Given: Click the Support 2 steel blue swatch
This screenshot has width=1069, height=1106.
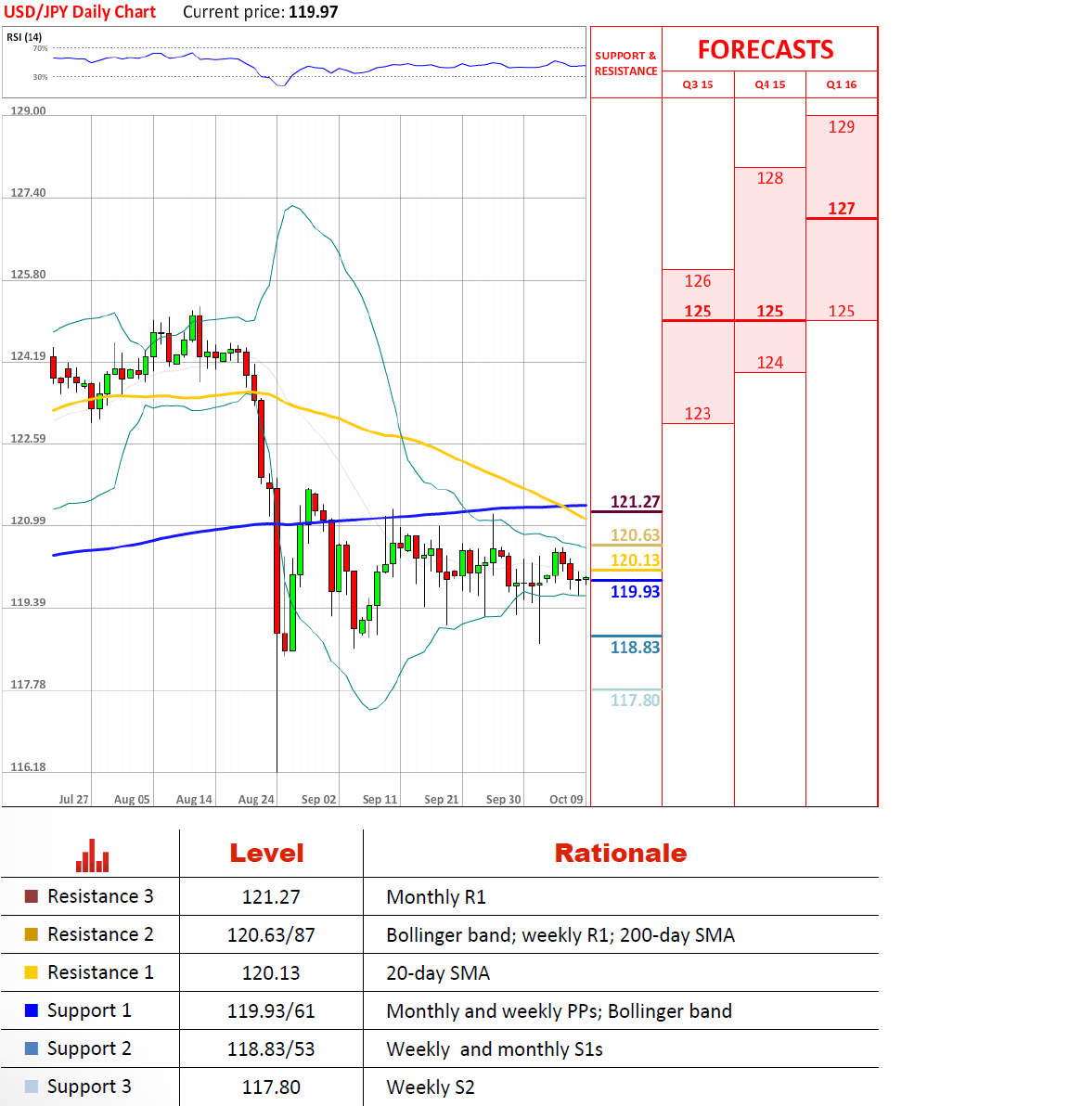Looking at the screenshot, I should pyautogui.click(x=31, y=1048).
